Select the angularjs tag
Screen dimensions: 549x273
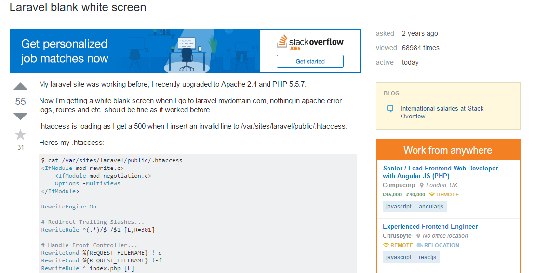431,207
